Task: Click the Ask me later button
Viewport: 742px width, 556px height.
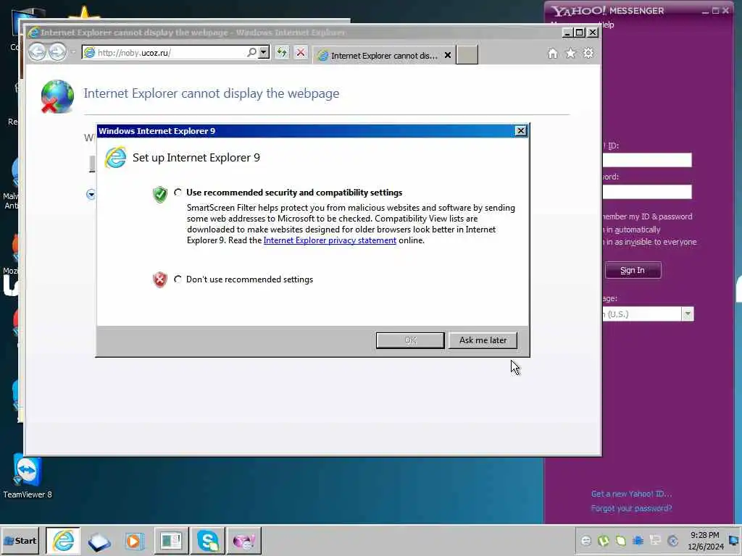Action: point(483,340)
